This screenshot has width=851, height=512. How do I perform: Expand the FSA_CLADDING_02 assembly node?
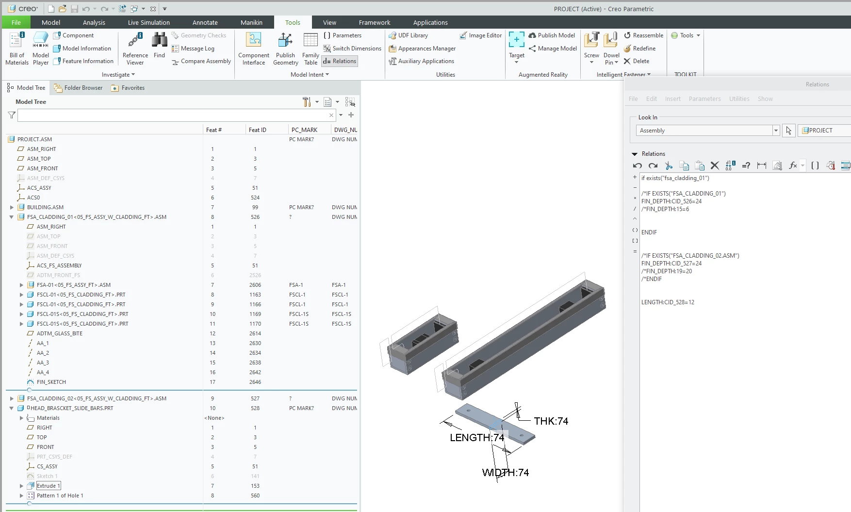tap(12, 398)
